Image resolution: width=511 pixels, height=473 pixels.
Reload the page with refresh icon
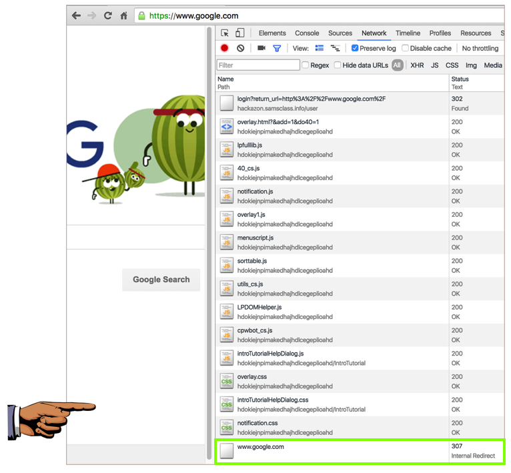pyautogui.click(x=108, y=15)
